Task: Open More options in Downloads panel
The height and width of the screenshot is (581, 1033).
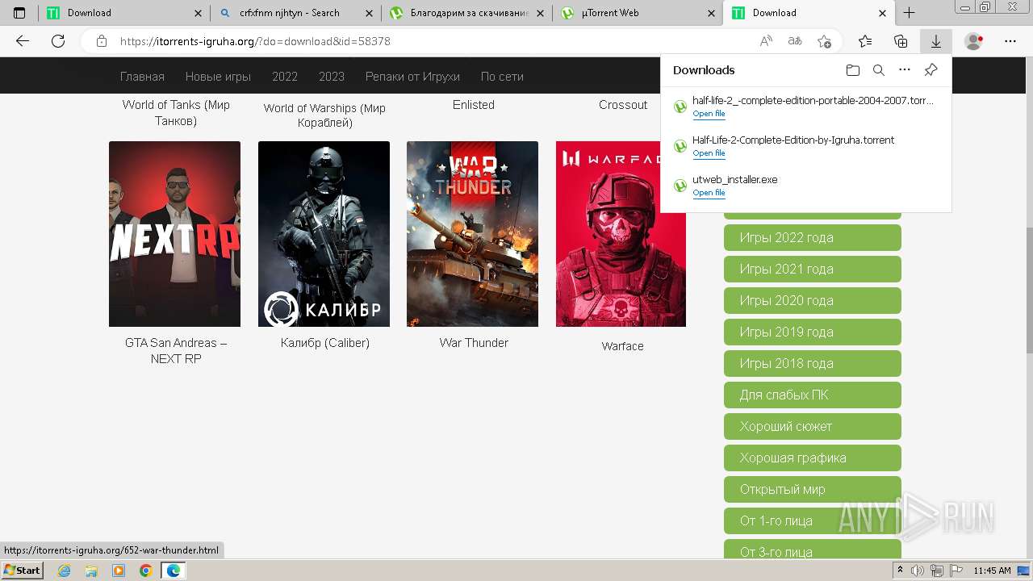Action: point(905,70)
